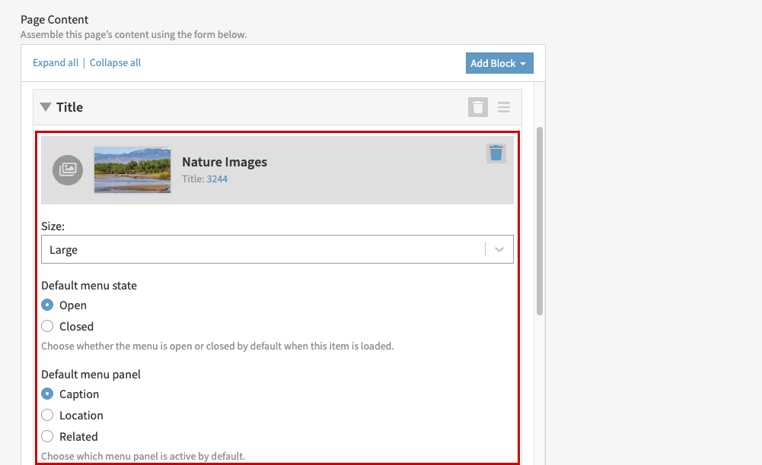This screenshot has height=465, width=762.
Task: Select the Closed menu state
Action: click(x=46, y=326)
